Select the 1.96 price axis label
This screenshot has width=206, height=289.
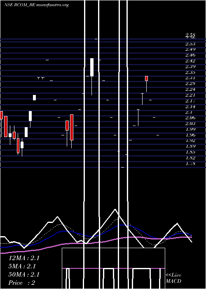(x=190, y=135)
